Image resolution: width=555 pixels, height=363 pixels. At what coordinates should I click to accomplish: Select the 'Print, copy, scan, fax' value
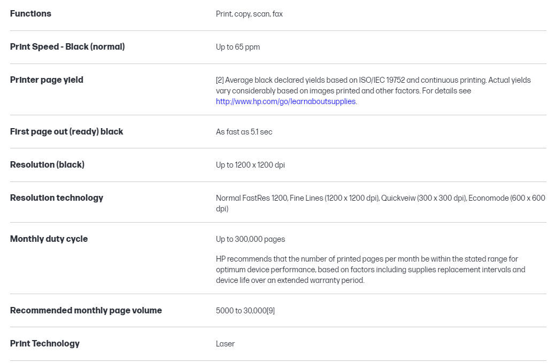(x=249, y=14)
